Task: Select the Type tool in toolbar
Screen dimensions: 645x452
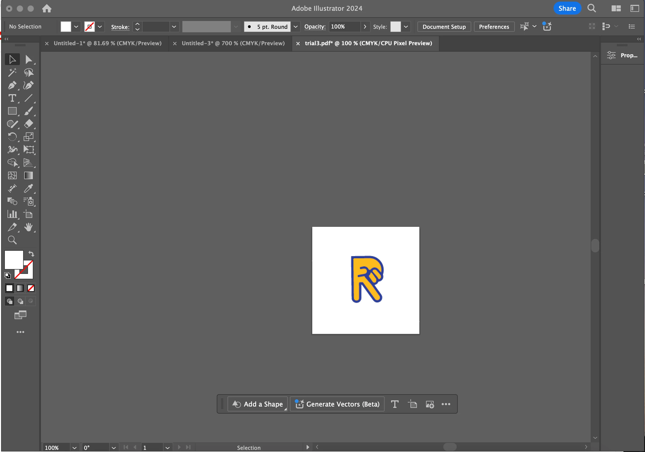Action: 12,98
